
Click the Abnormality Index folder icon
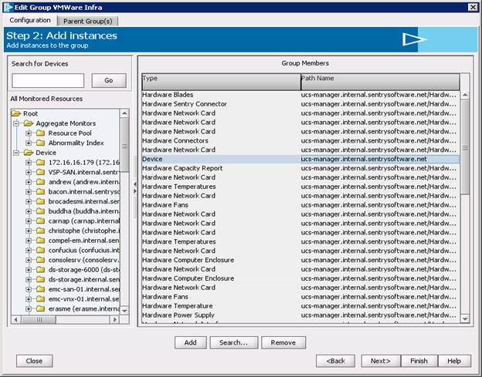(41, 143)
